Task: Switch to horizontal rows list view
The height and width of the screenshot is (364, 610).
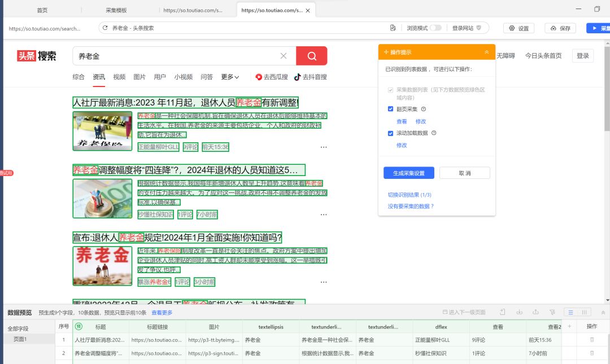Action: coord(570,312)
